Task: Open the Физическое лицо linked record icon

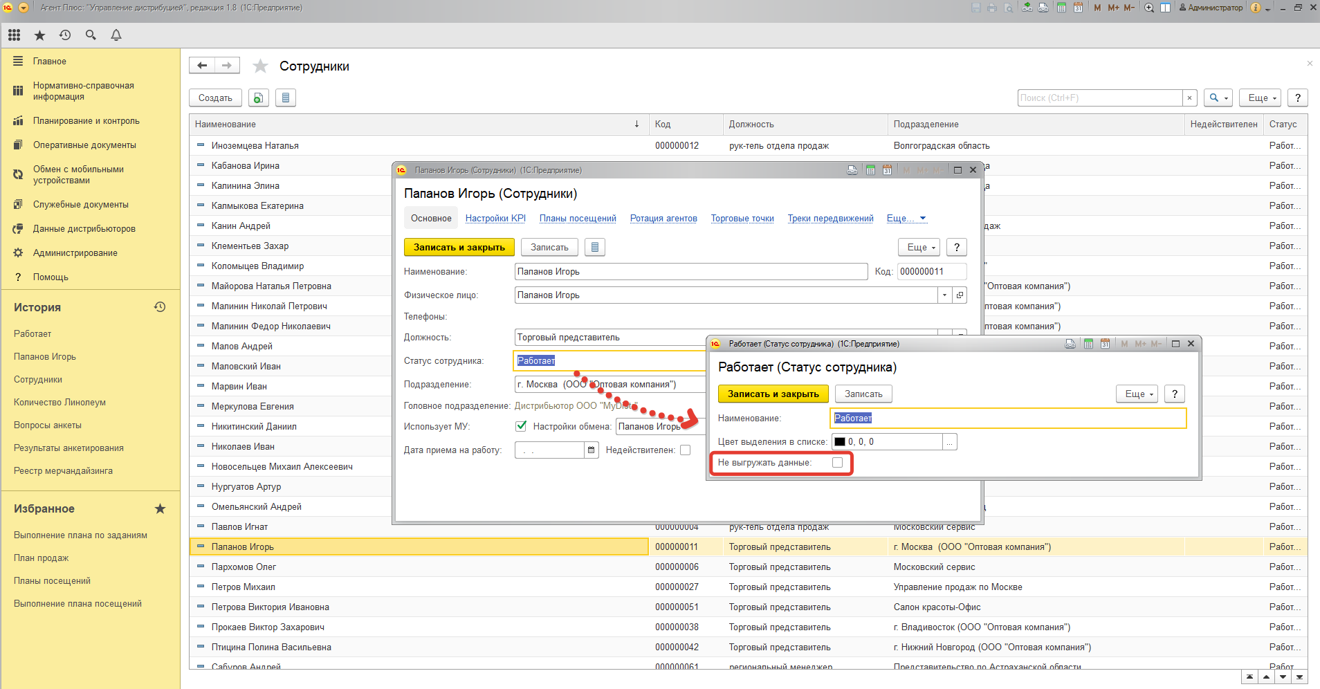Action: coord(960,295)
